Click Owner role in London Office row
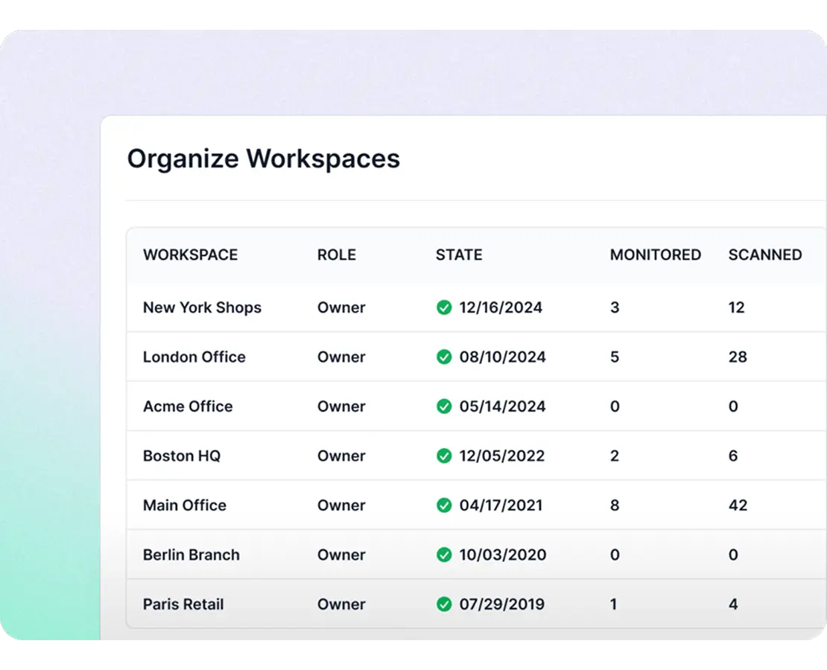This screenshot has height=670, width=827. [x=341, y=357]
